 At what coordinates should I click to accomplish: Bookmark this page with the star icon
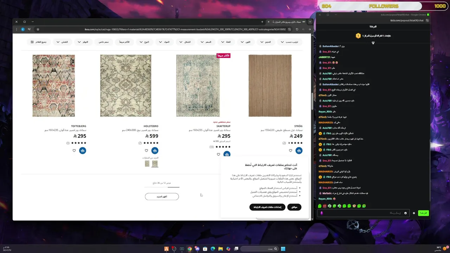click(x=38, y=30)
